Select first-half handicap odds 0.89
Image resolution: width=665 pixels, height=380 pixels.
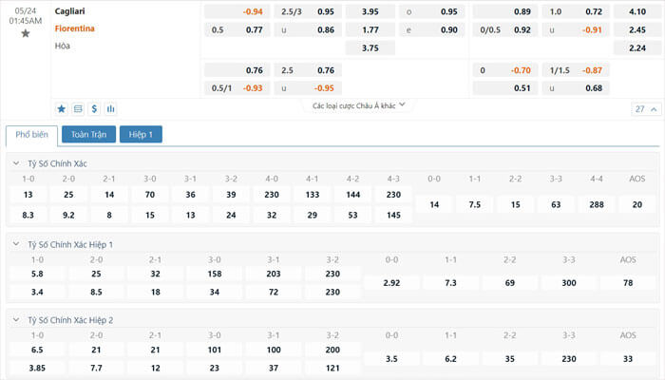click(x=505, y=11)
